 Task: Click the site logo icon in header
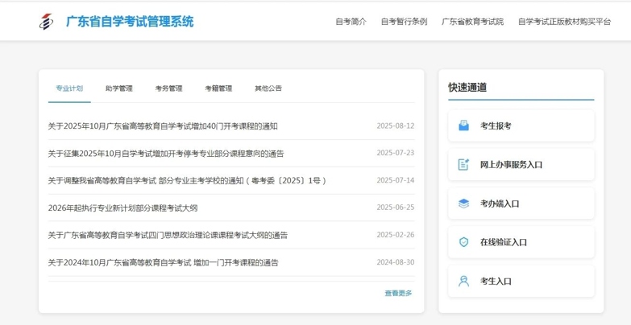point(47,22)
